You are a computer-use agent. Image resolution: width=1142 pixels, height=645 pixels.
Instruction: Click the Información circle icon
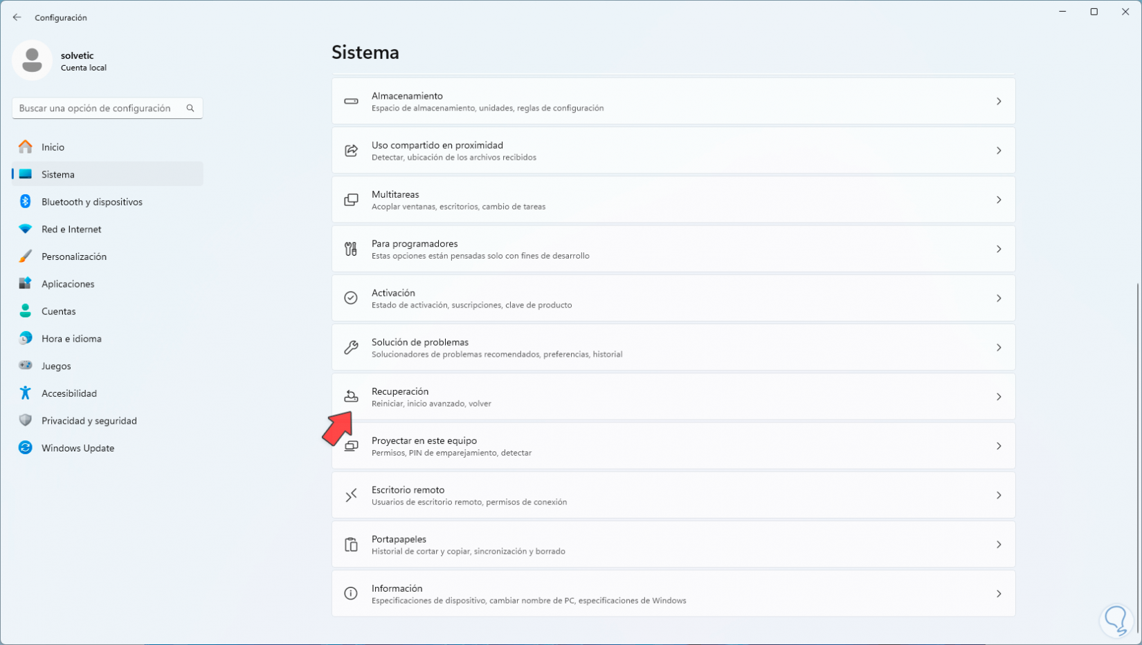[x=351, y=594]
